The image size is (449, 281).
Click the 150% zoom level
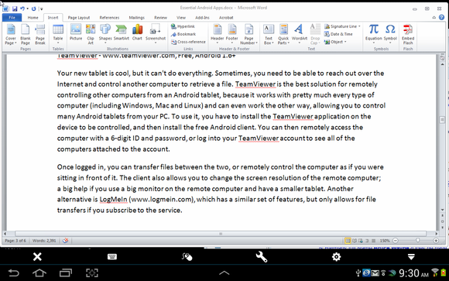(x=385, y=241)
